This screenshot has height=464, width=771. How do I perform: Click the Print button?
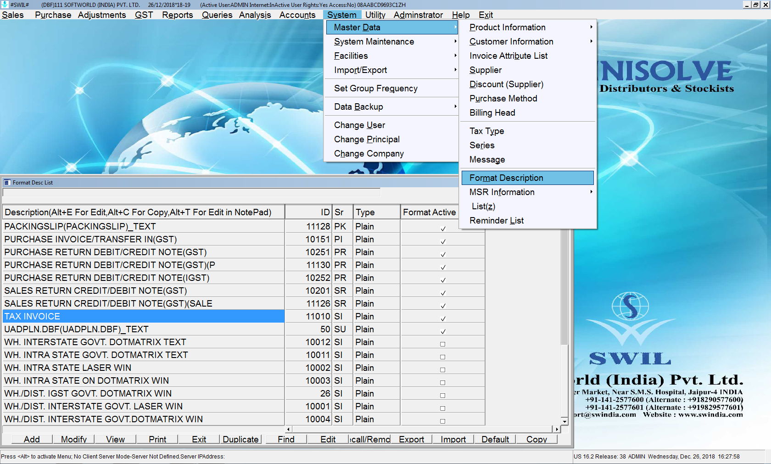[157, 439]
